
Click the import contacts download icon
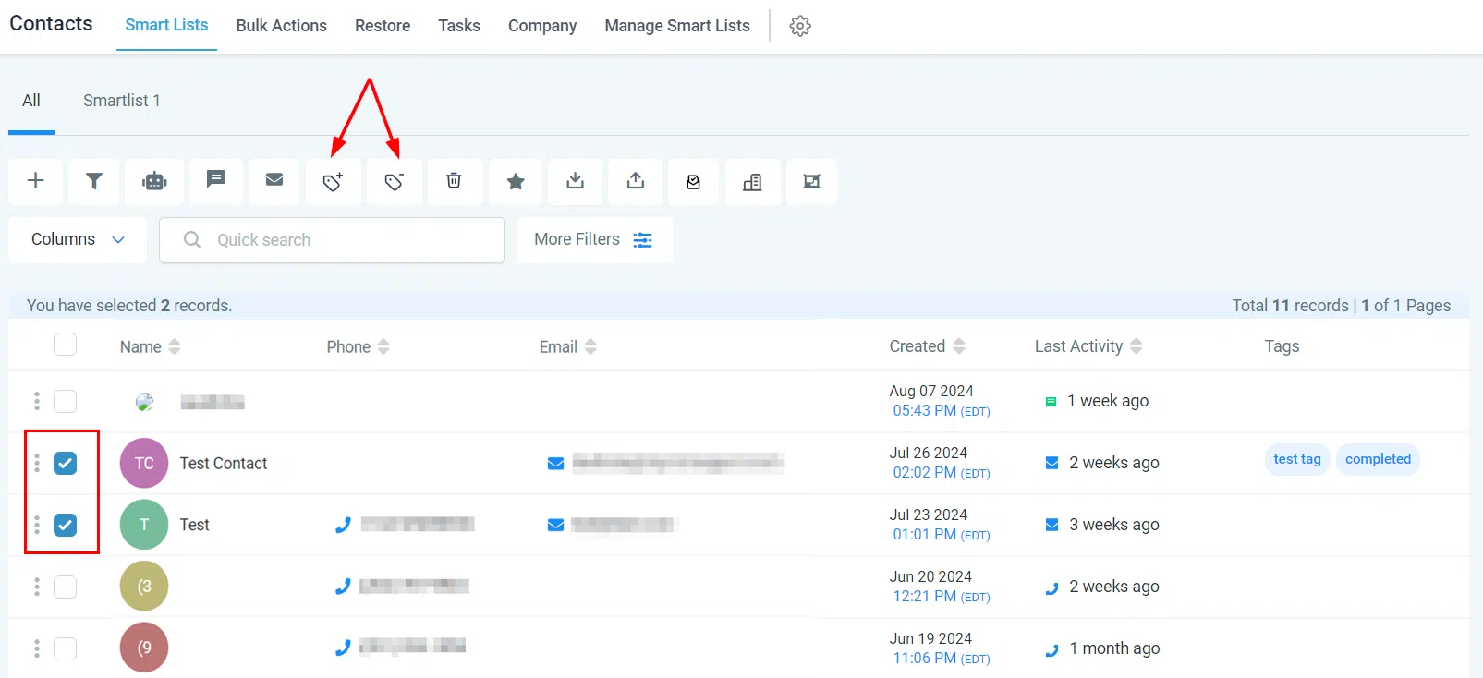click(x=576, y=181)
